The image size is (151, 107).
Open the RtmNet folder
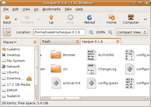56,55
